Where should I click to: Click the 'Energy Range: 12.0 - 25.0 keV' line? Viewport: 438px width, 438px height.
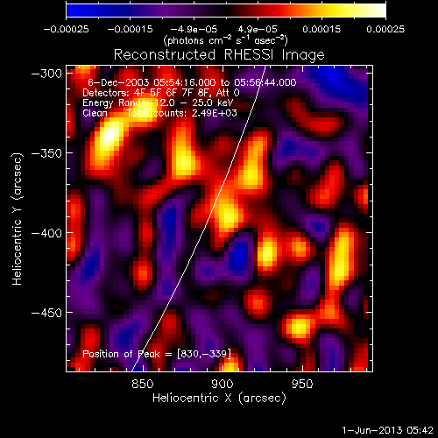coord(158,102)
